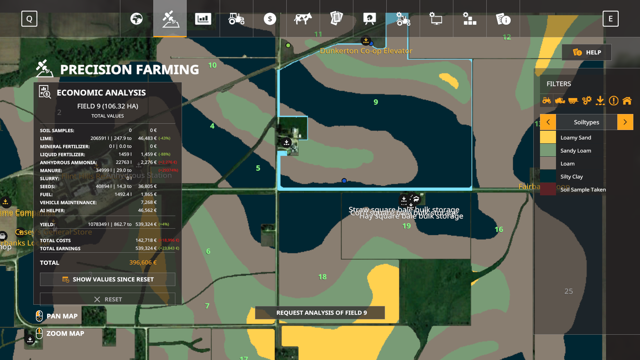Viewport: 640px width, 360px height.
Task: Open the finances dollar tab
Action: click(270, 19)
